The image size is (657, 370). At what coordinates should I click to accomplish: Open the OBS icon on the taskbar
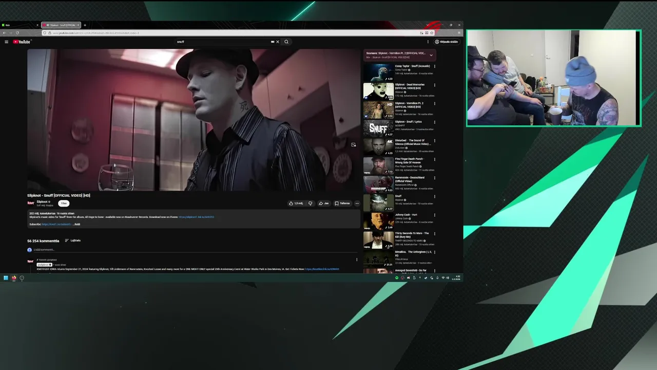coord(22,278)
